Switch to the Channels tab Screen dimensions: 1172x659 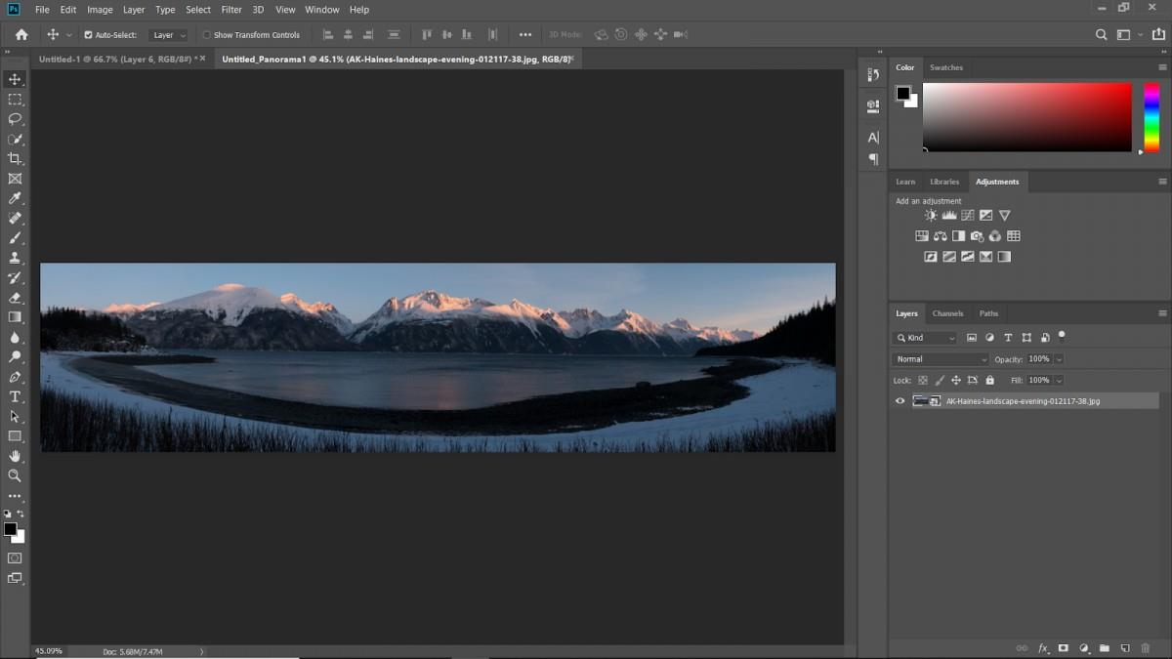click(x=947, y=313)
